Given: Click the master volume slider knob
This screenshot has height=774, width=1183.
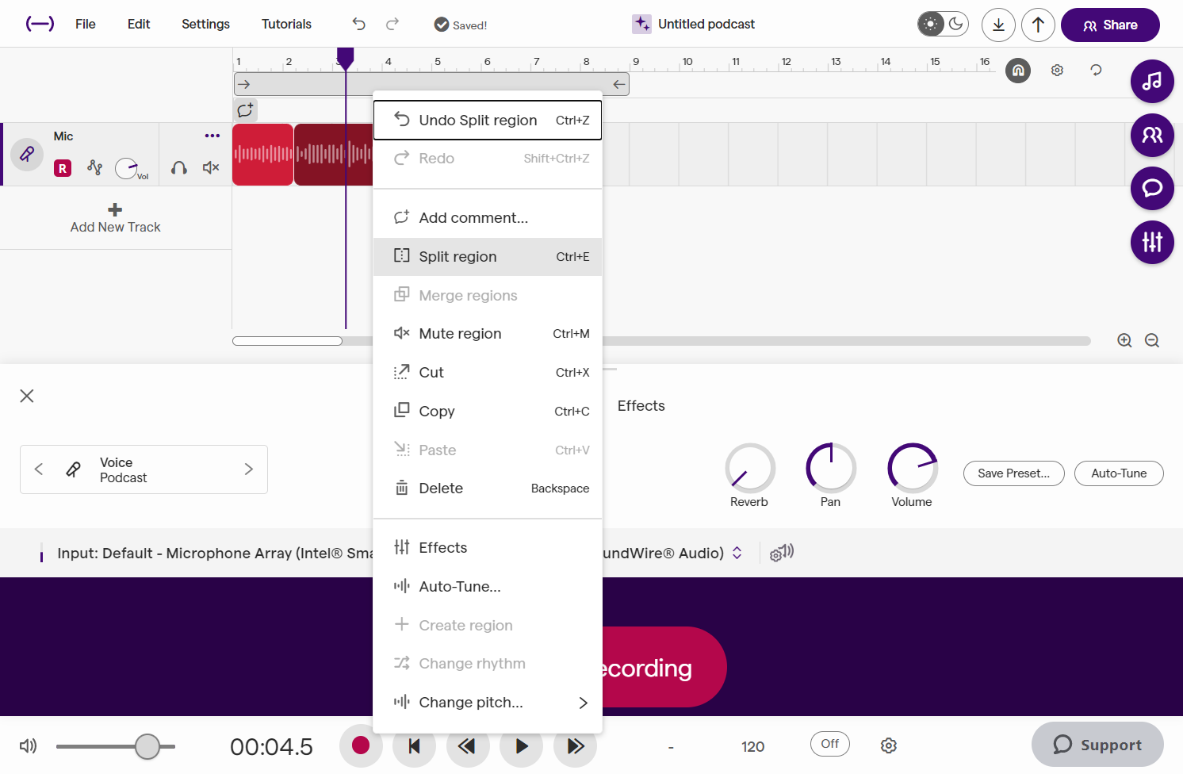Looking at the screenshot, I should pos(147,746).
